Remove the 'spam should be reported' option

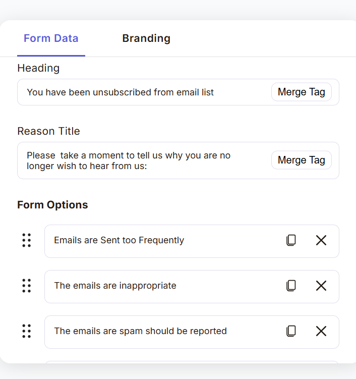[x=321, y=331]
